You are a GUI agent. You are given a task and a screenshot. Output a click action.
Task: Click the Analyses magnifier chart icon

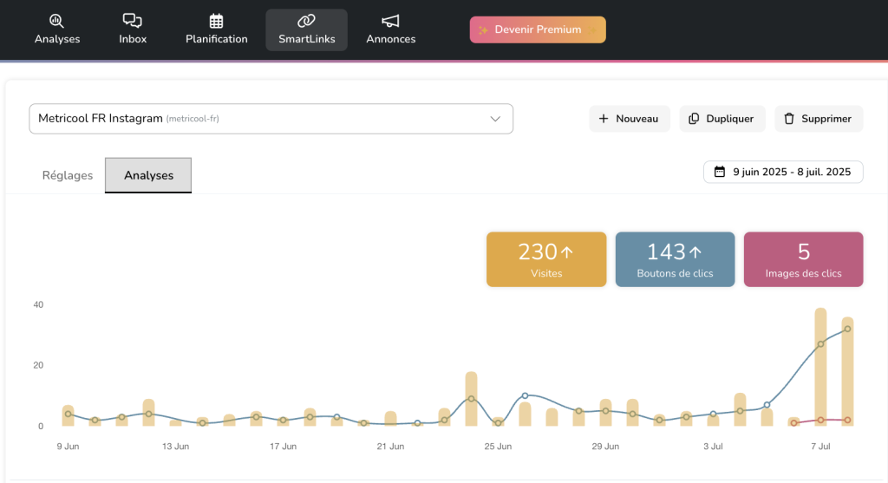point(56,21)
